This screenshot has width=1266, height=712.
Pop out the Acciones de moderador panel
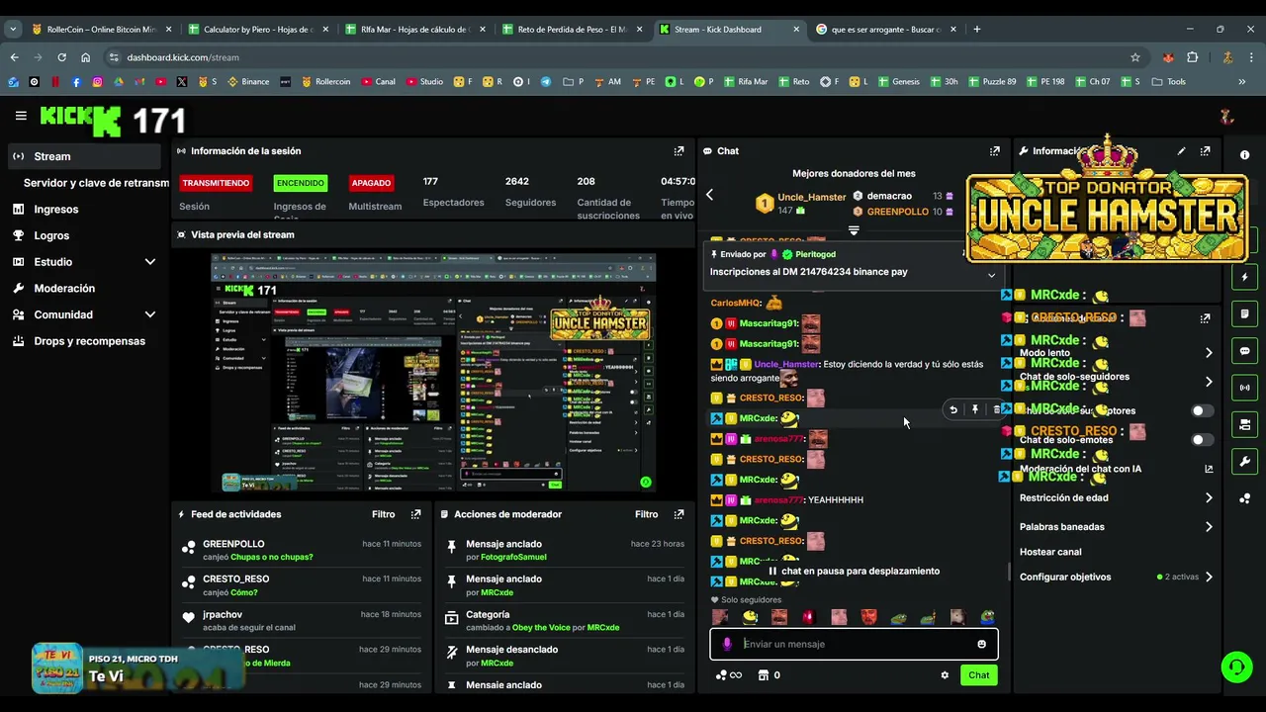(678, 514)
